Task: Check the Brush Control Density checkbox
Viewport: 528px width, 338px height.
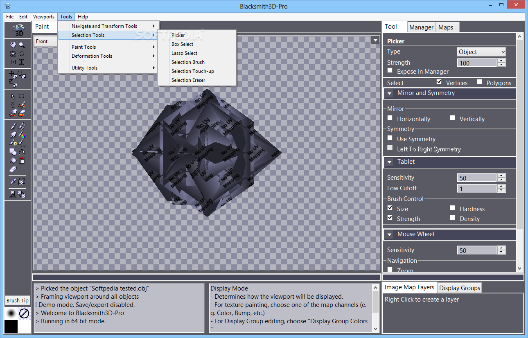Action: click(452, 218)
